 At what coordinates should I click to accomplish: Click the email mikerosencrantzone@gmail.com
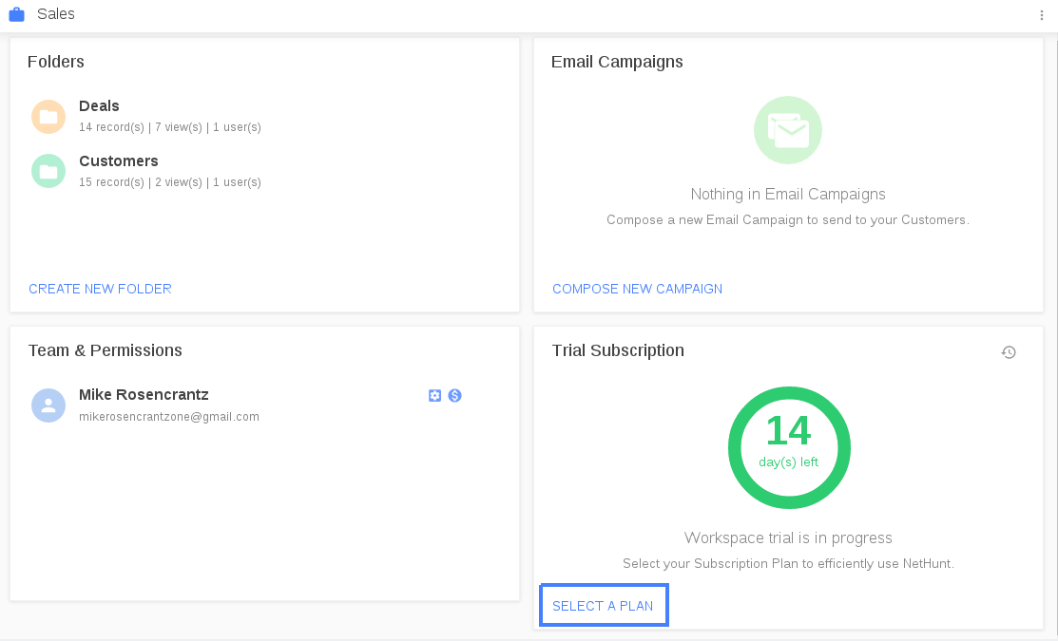(x=168, y=417)
